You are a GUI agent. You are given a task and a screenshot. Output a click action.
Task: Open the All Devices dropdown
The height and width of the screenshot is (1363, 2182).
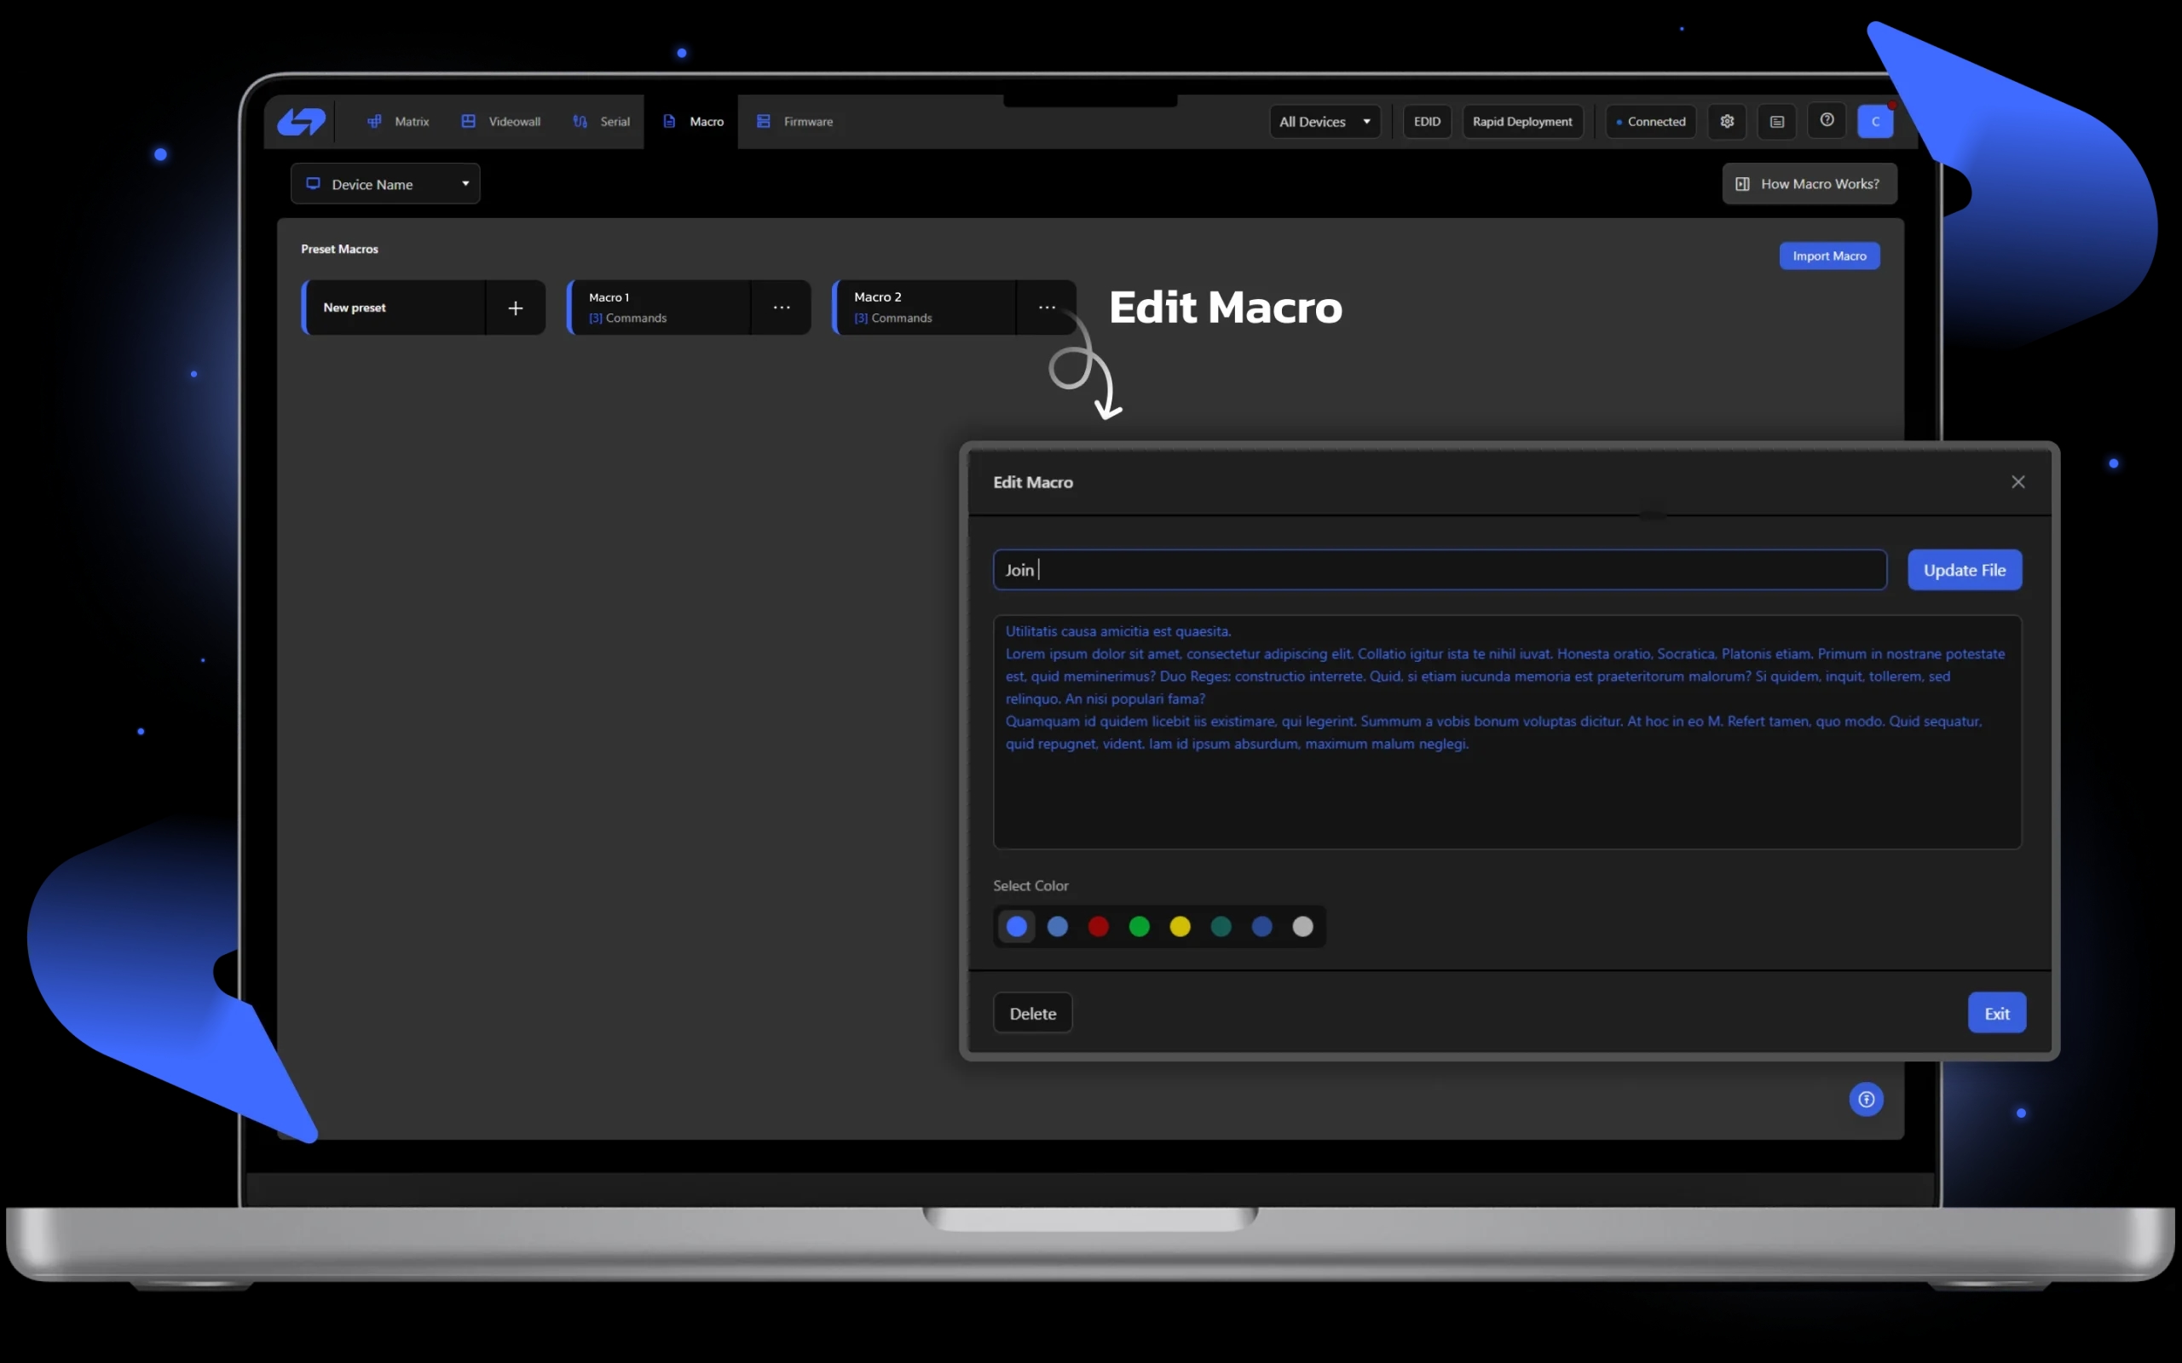tap(1325, 121)
